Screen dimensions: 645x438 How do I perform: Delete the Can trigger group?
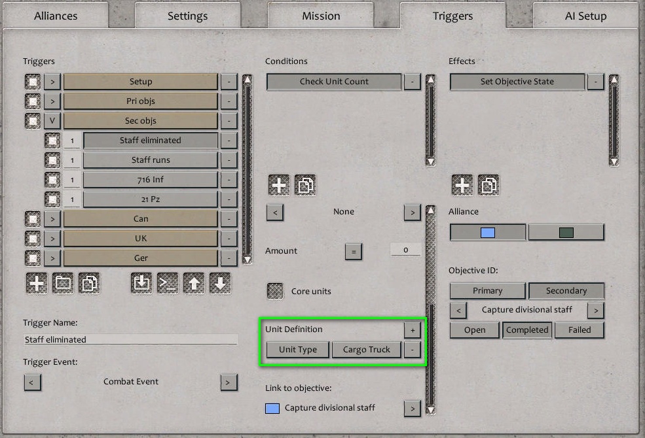point(229,219)
